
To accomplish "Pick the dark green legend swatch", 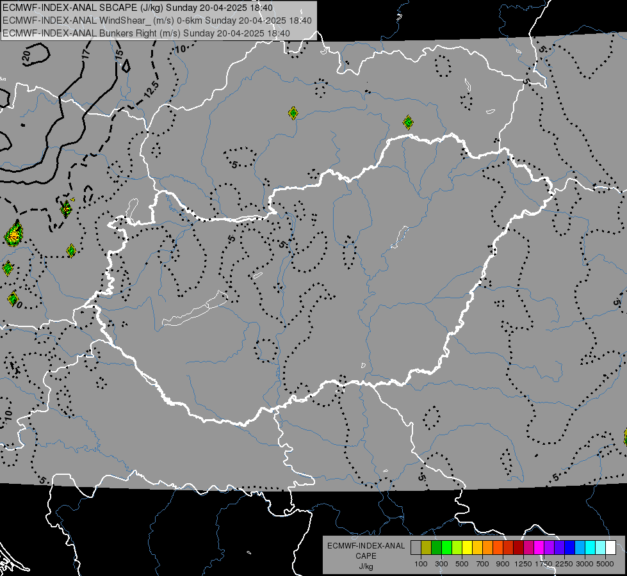I will pyautogui.click(x=436, y=547).
